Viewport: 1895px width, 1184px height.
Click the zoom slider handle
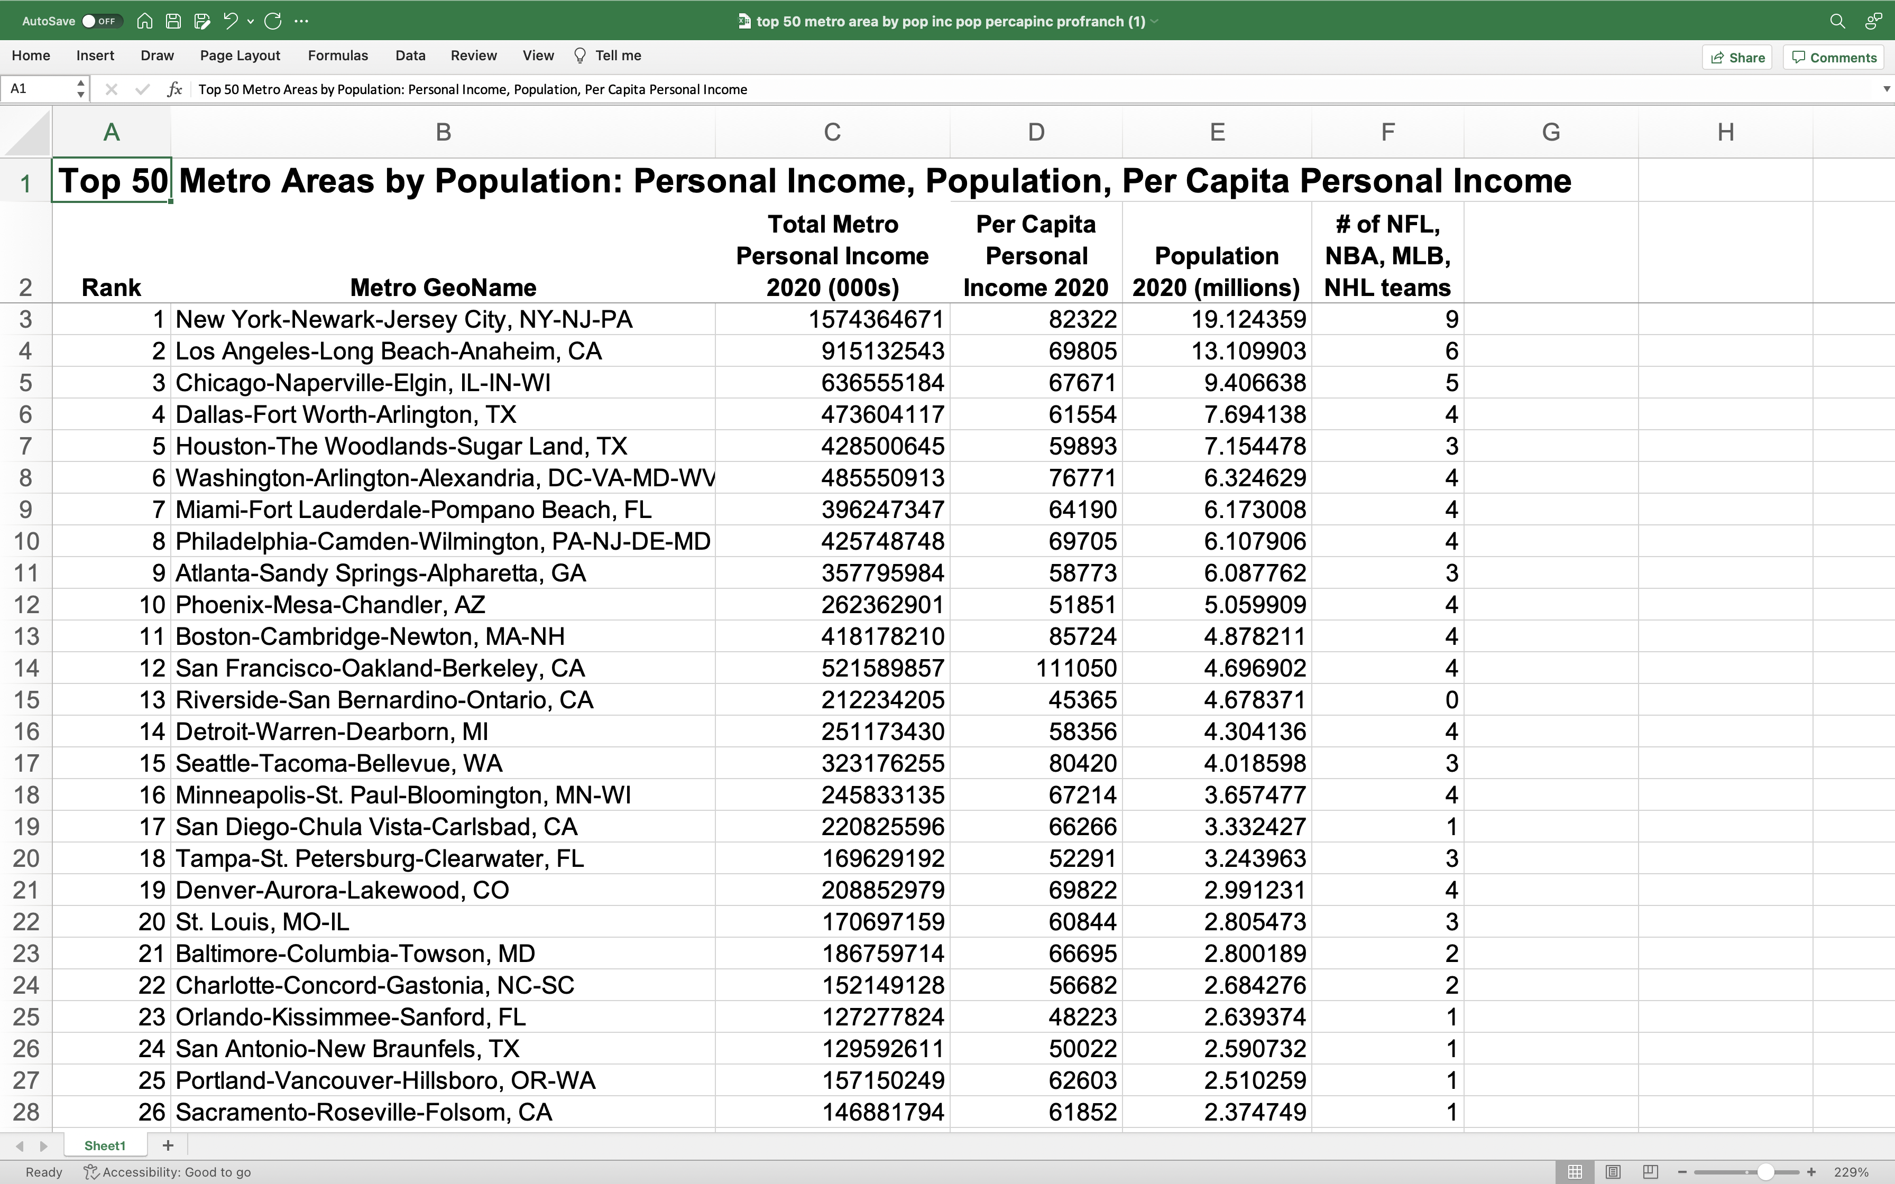1765,1172
